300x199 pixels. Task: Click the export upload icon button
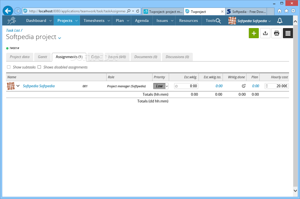click(x=265, y=33)
